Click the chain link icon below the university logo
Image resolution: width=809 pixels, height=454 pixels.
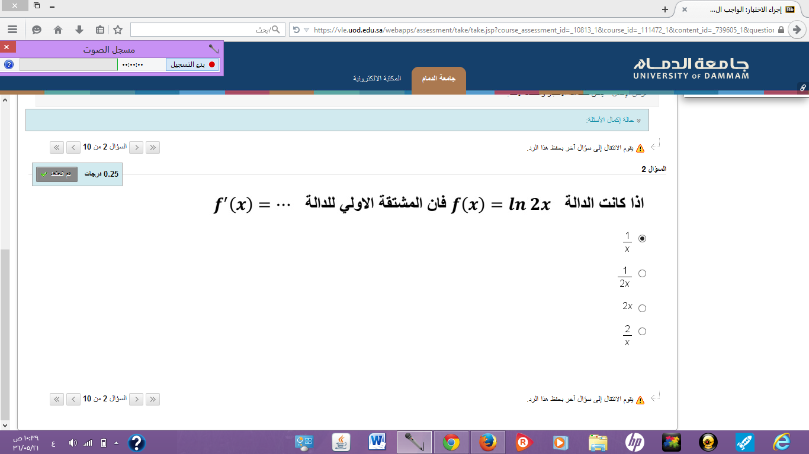[802, 87]
